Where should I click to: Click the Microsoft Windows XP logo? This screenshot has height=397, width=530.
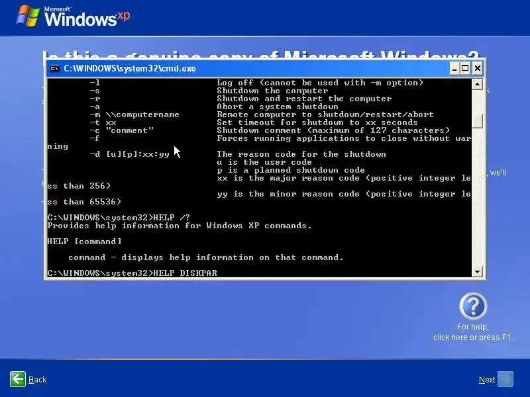(x=73, y=16)
